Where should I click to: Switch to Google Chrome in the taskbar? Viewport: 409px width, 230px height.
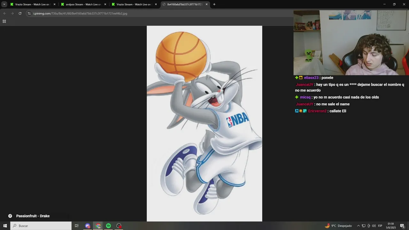click(x=98, y=226)
